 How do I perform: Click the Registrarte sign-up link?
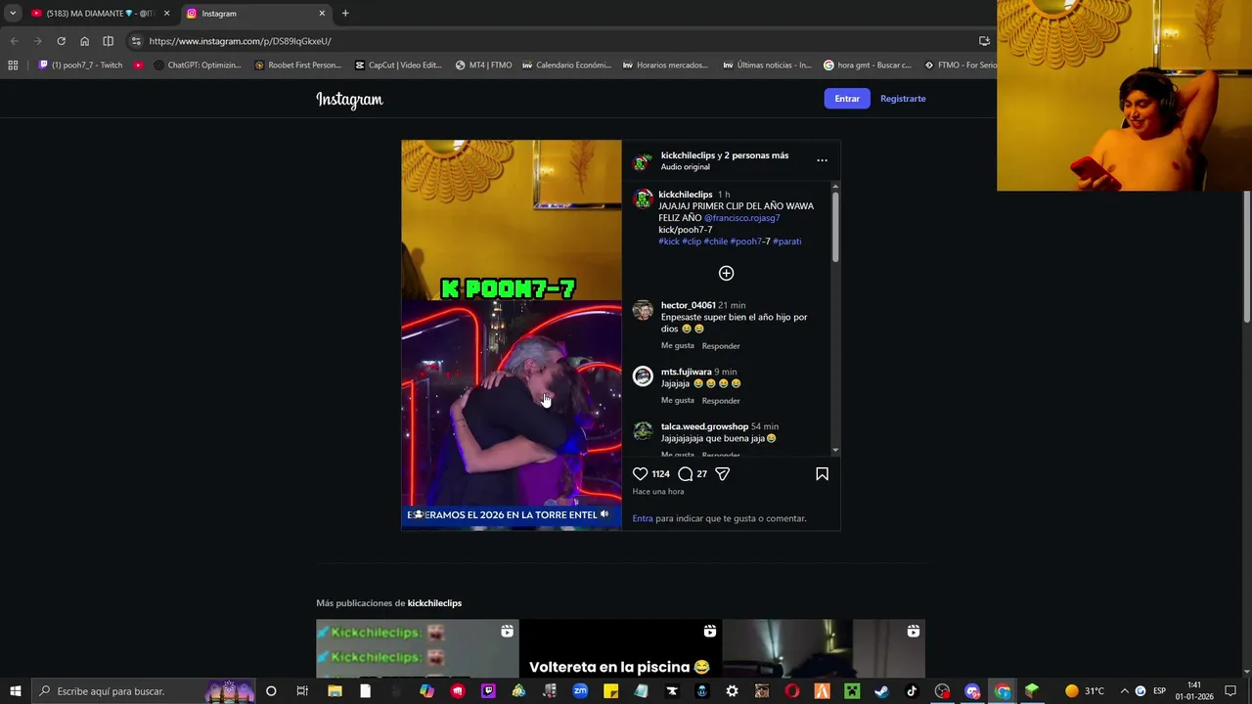[x=903, y=99]
